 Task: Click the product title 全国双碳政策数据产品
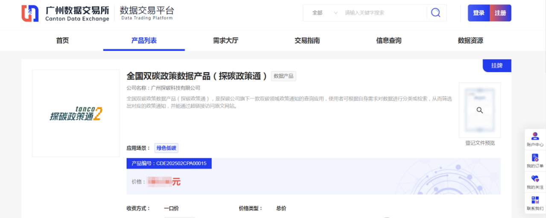[197, 76]
